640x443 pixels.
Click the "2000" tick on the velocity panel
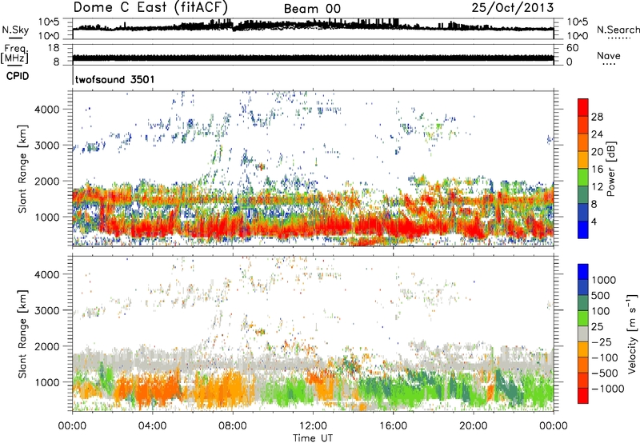coord(47,346)
